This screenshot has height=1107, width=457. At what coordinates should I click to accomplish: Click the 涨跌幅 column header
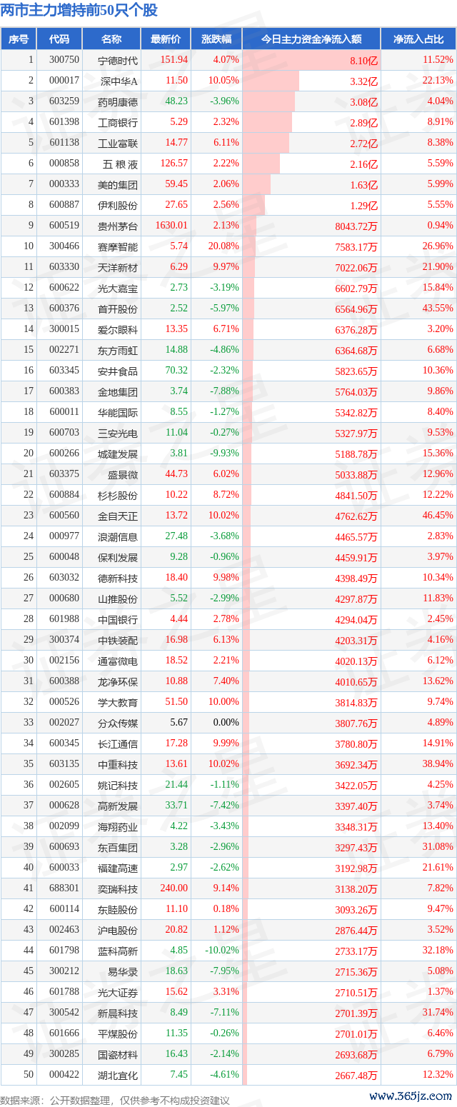[x=216, y=39]
